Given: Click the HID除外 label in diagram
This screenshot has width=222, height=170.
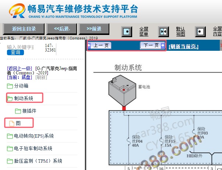Looking at the screenshot, I should tap(194, 156).
